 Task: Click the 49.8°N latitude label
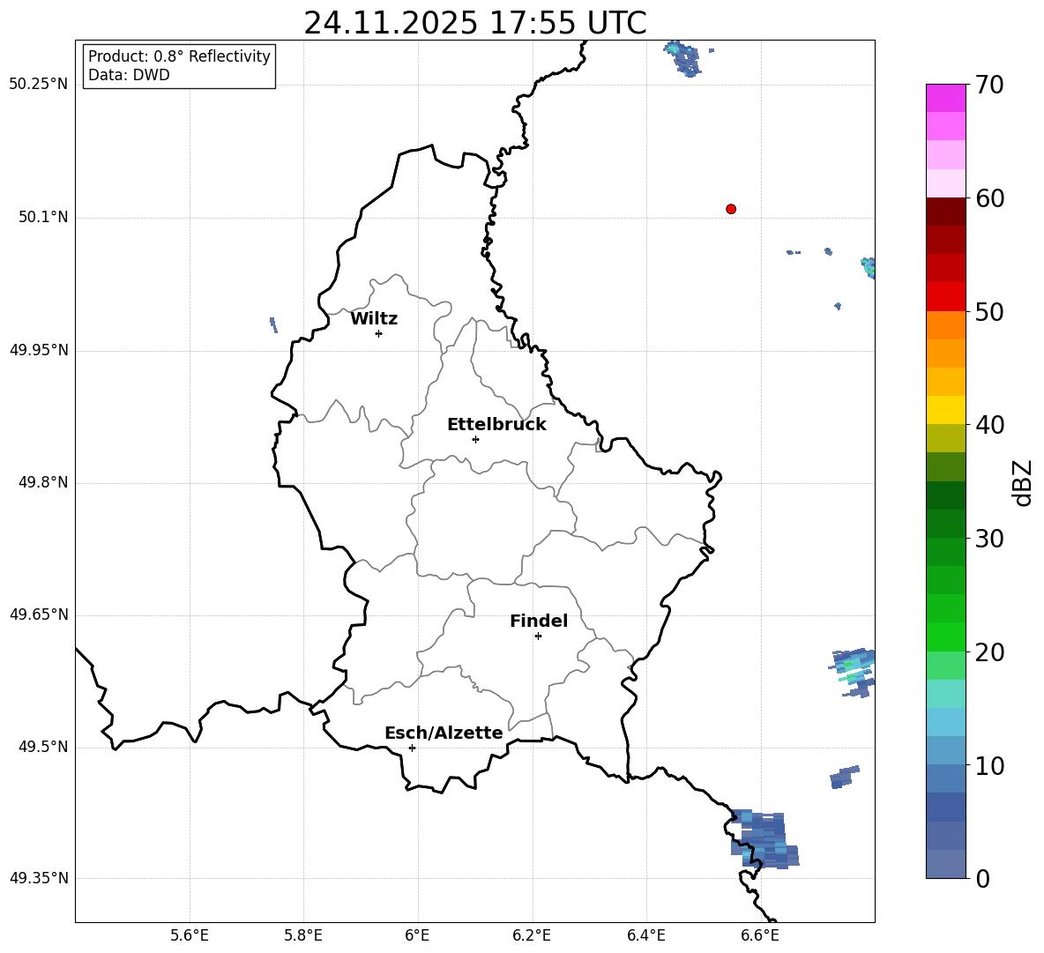43,482
